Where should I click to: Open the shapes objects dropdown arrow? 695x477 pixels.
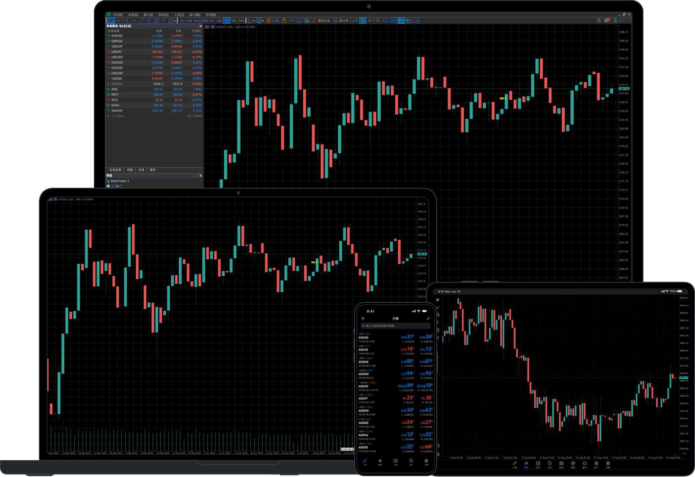[x=175, y=21]
